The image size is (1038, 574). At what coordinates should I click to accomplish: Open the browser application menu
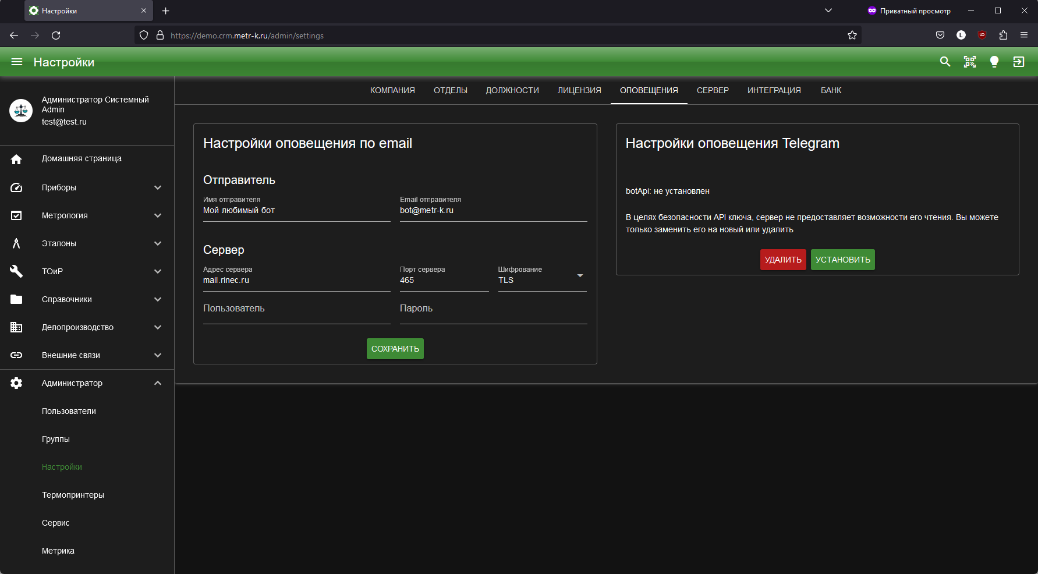pyautogui.click(x=1024, y=36)
